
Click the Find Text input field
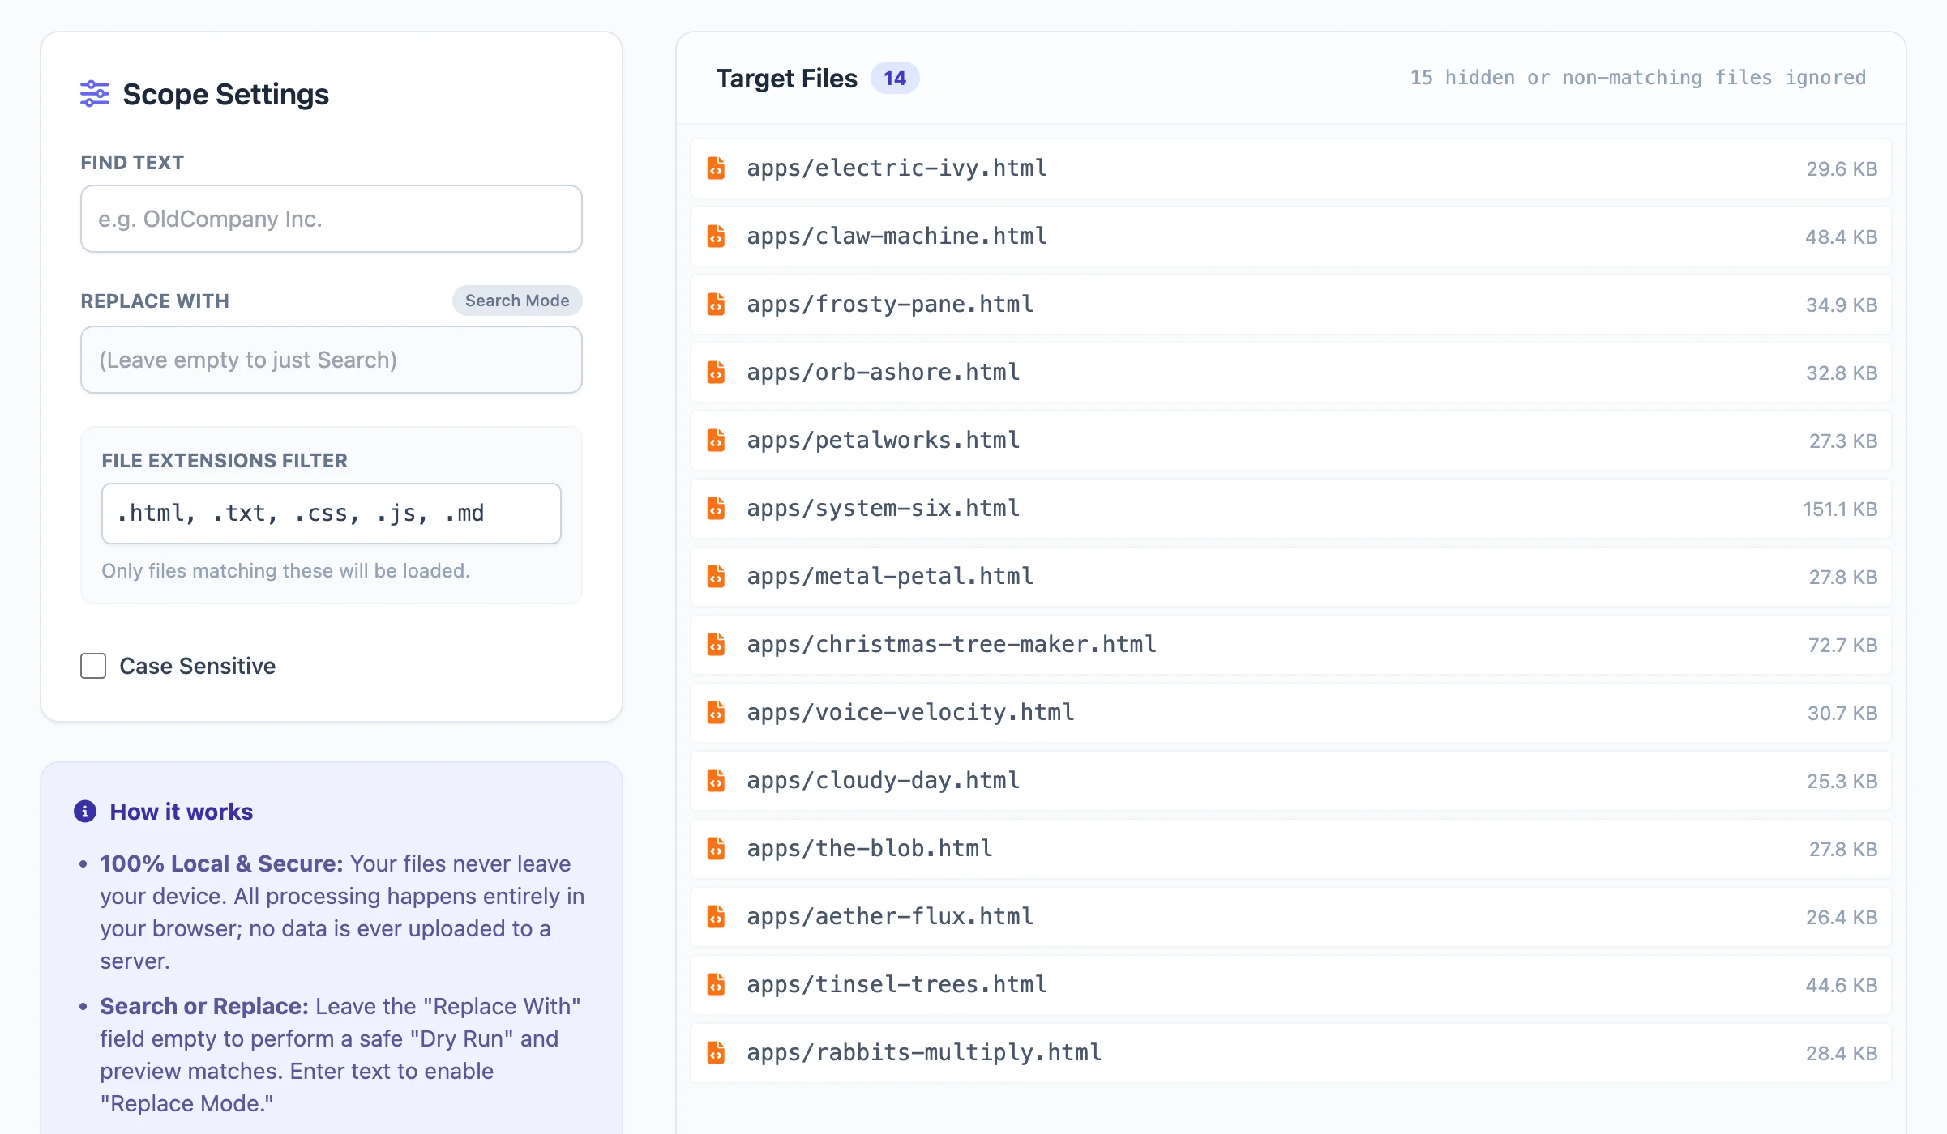coord(331,219)
